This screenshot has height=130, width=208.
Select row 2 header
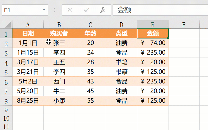pos(6,43)
